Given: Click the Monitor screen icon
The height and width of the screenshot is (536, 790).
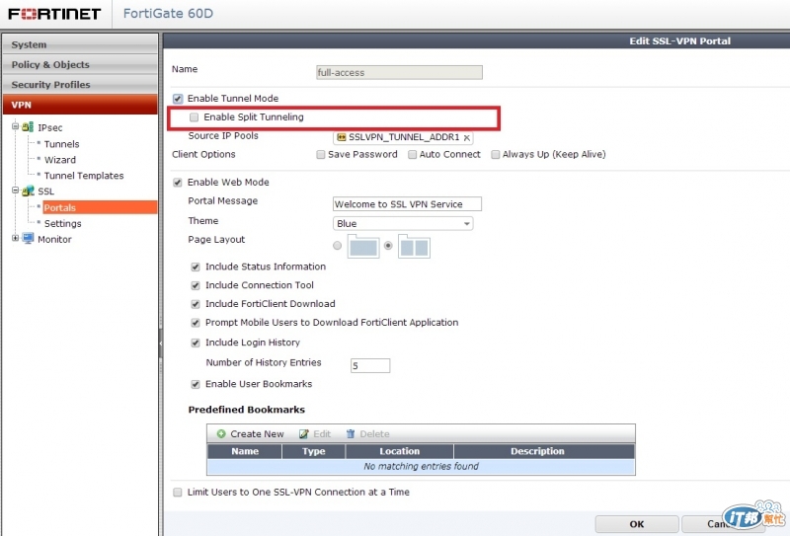Looking at the screenshot, I should (28, 239).
